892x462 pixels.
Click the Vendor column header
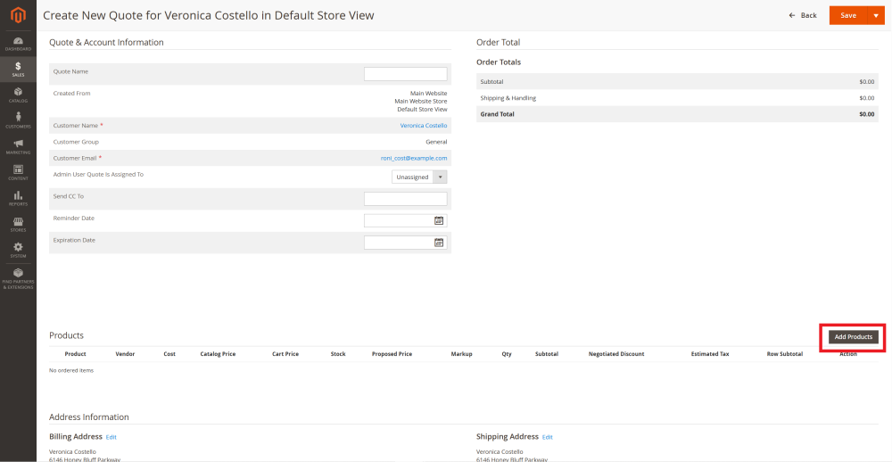(125, 354)
